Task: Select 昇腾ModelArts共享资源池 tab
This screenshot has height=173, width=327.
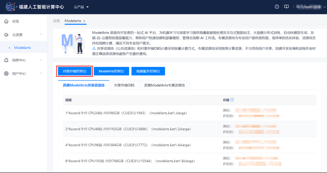Action: pos(84,85)
